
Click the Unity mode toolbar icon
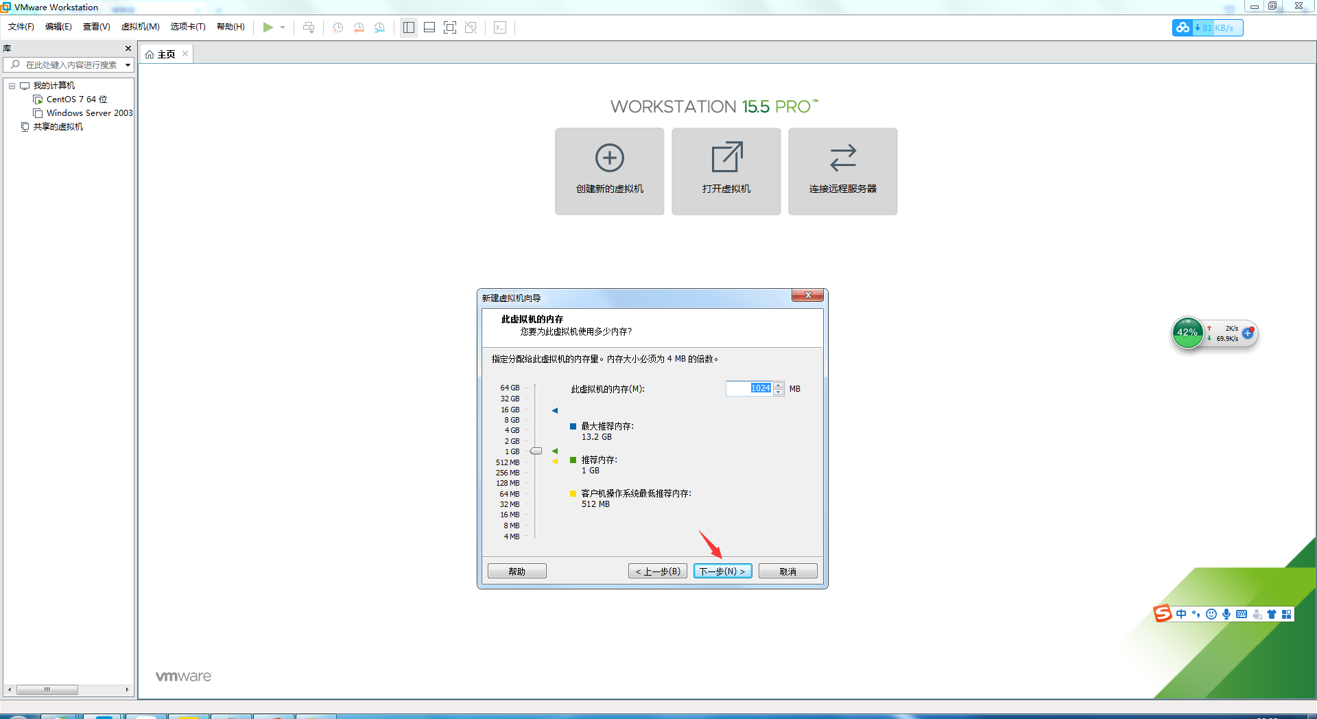pos(471,27)
